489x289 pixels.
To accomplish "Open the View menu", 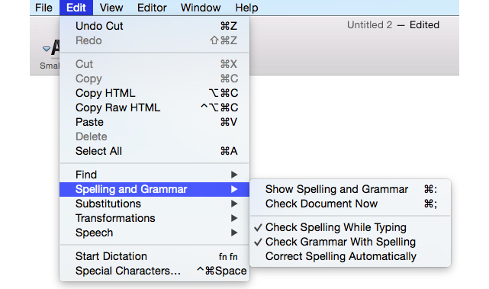I will (x=111, y=8).
